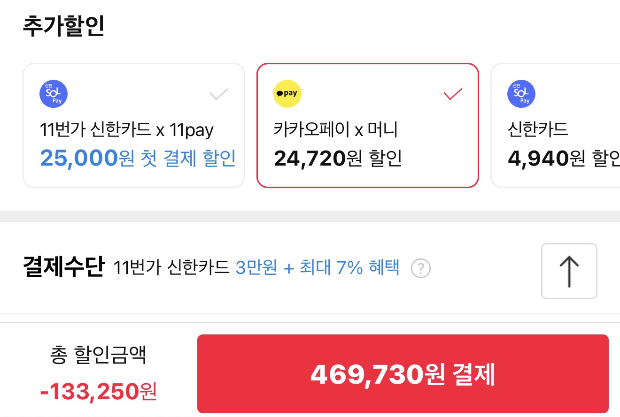Tap the Shinhan SOL Pay logo on 11pay card
Viewport: 620px width, 417px height.
pyautogui.click(x=54, y=94)
